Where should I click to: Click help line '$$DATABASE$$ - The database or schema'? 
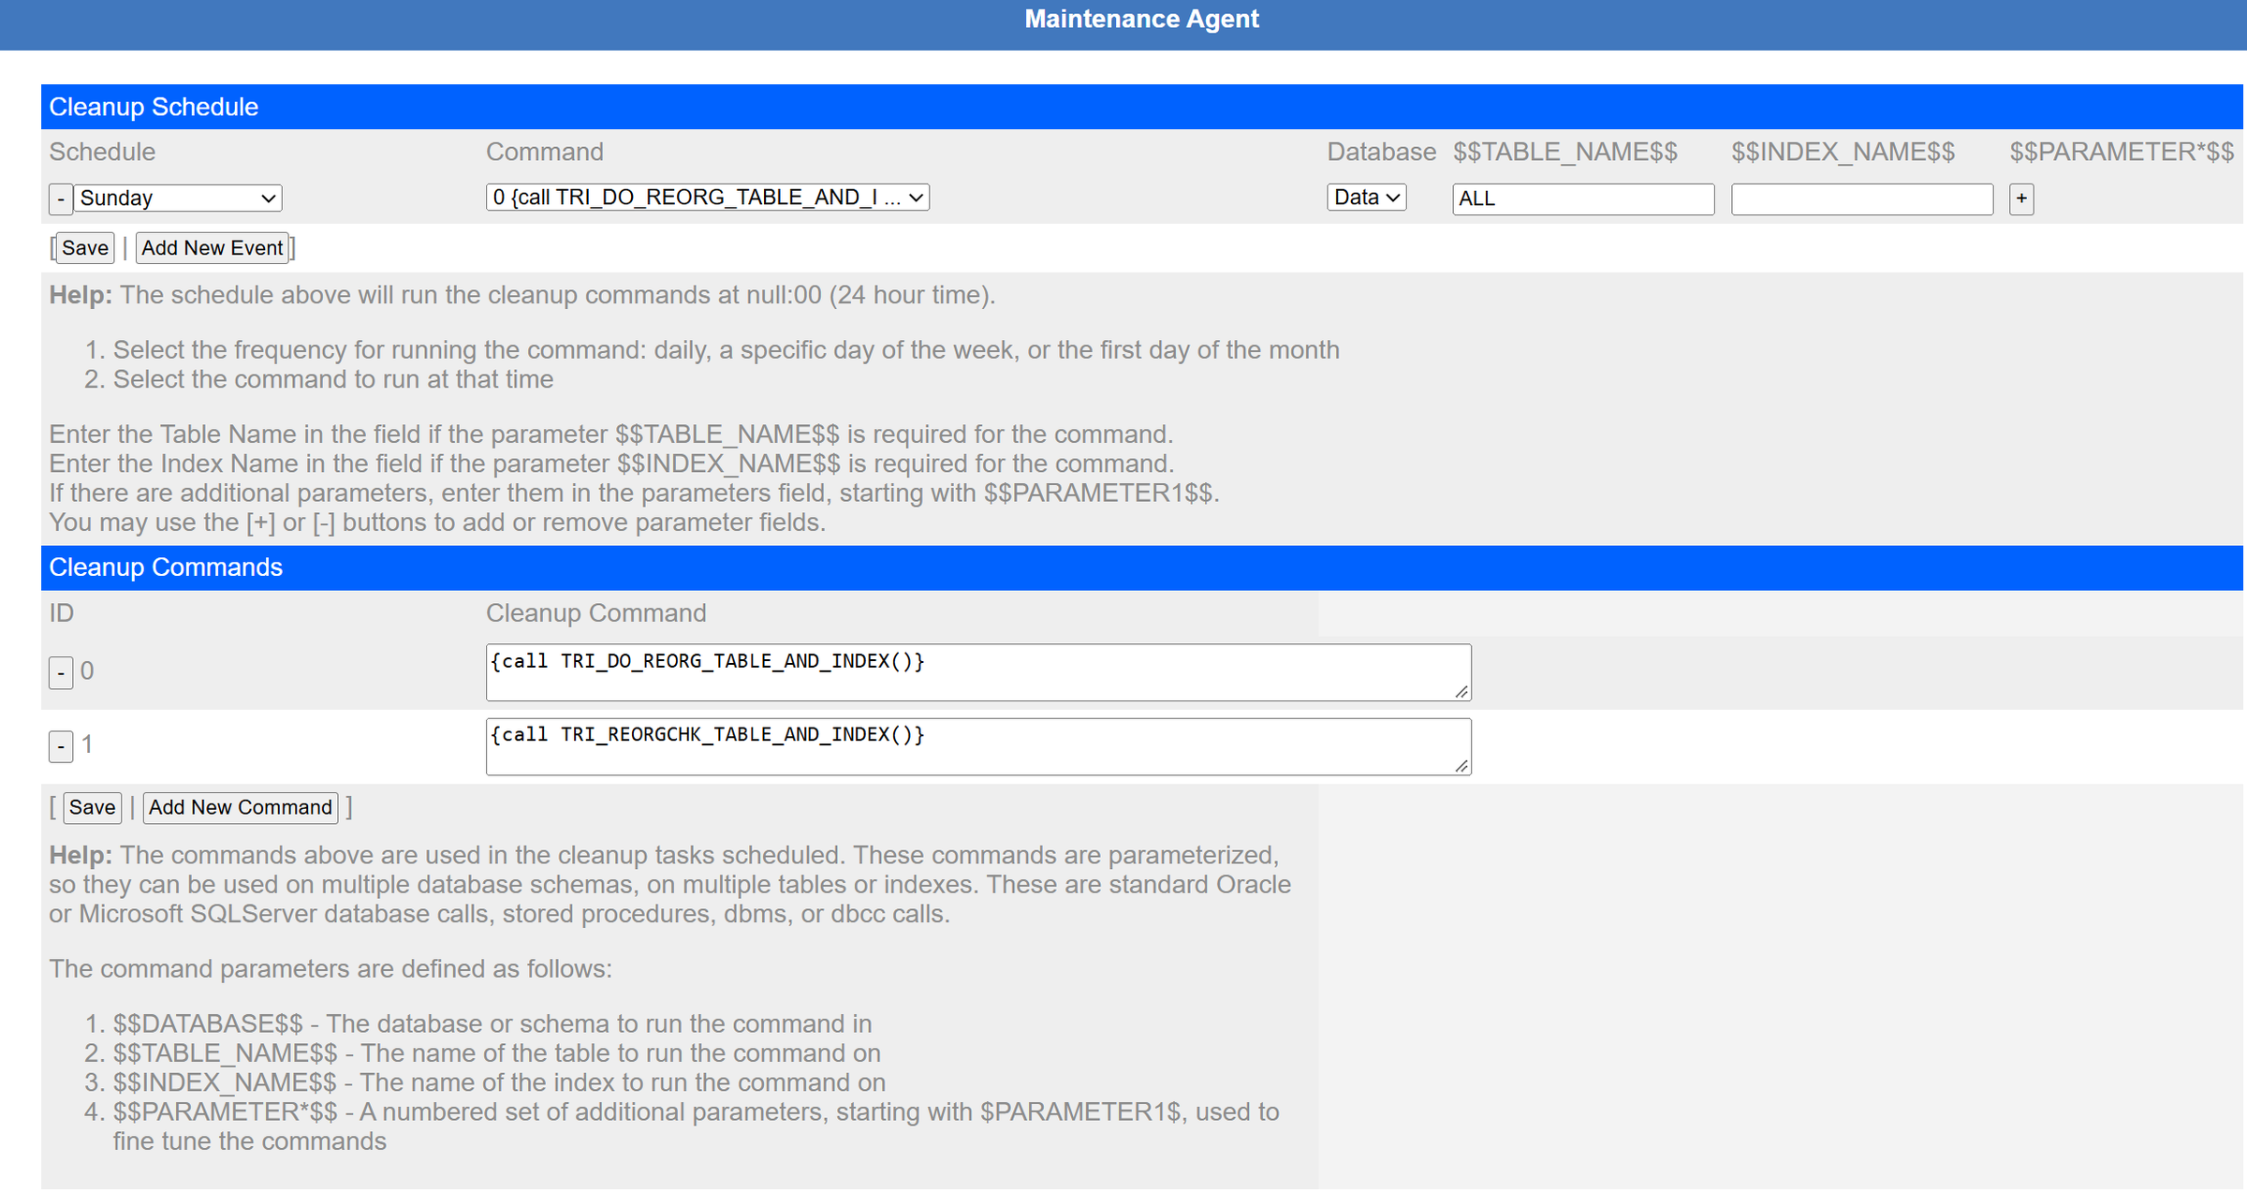[492, 1023]
